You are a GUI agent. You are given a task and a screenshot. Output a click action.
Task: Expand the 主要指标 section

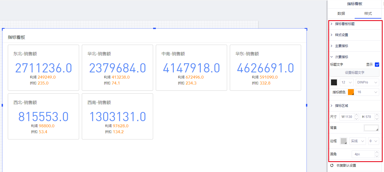click(x=341, y=46)
